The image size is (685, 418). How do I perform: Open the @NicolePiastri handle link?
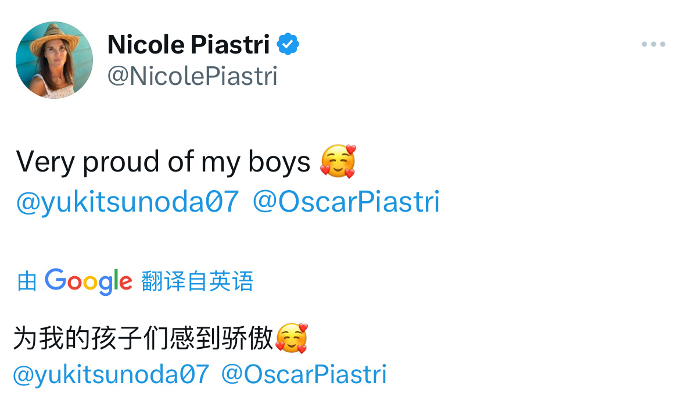(x=193, y=77)
